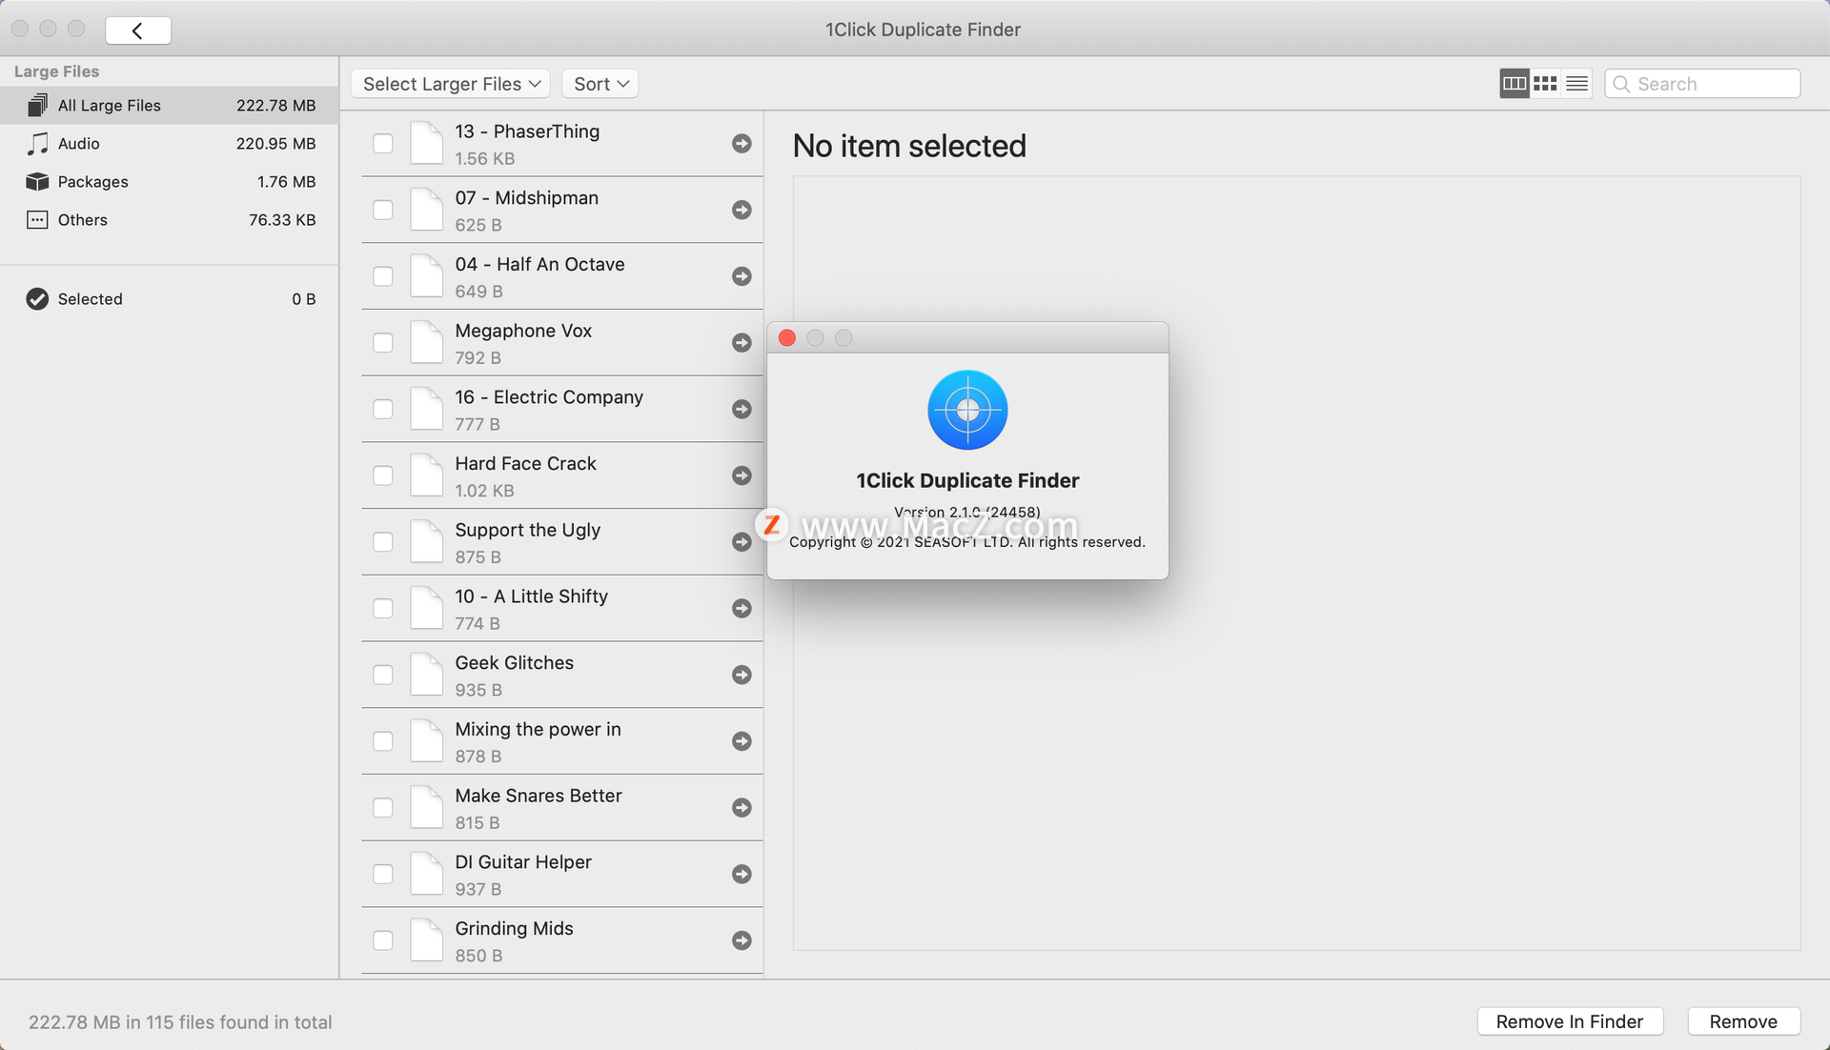Click the Audio music note icon
Viewport: 1830px width, 1050px height.
(x=37, y=143)
